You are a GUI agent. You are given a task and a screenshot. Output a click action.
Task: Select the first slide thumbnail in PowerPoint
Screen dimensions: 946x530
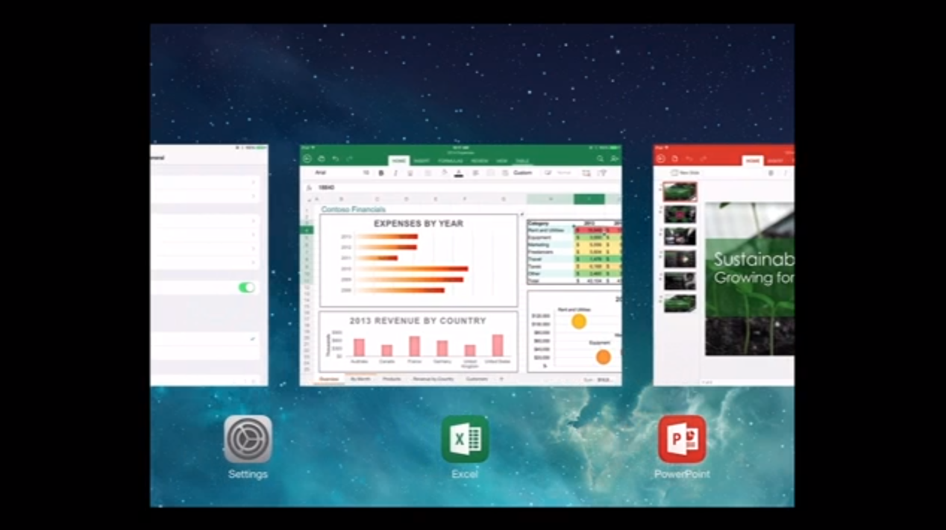tap(680, 192)
